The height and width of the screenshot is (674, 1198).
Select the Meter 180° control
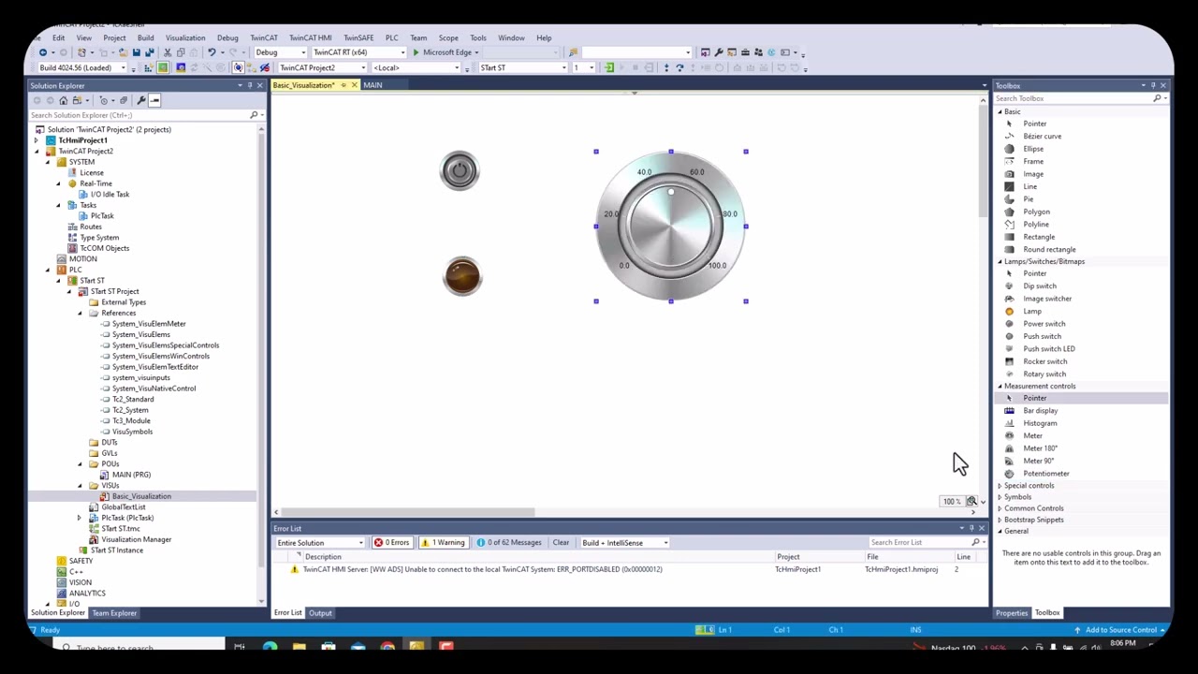point(1040,448)
